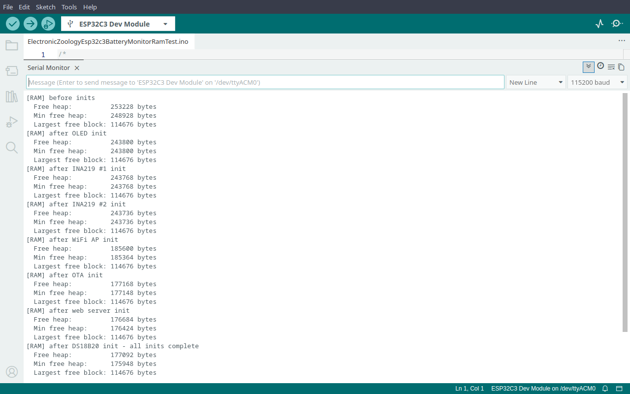Click the '[RAM] after WiFi AP init' line
Image resolution: width=630 pixels, height=394 pixels.
[x=72, y=240]
